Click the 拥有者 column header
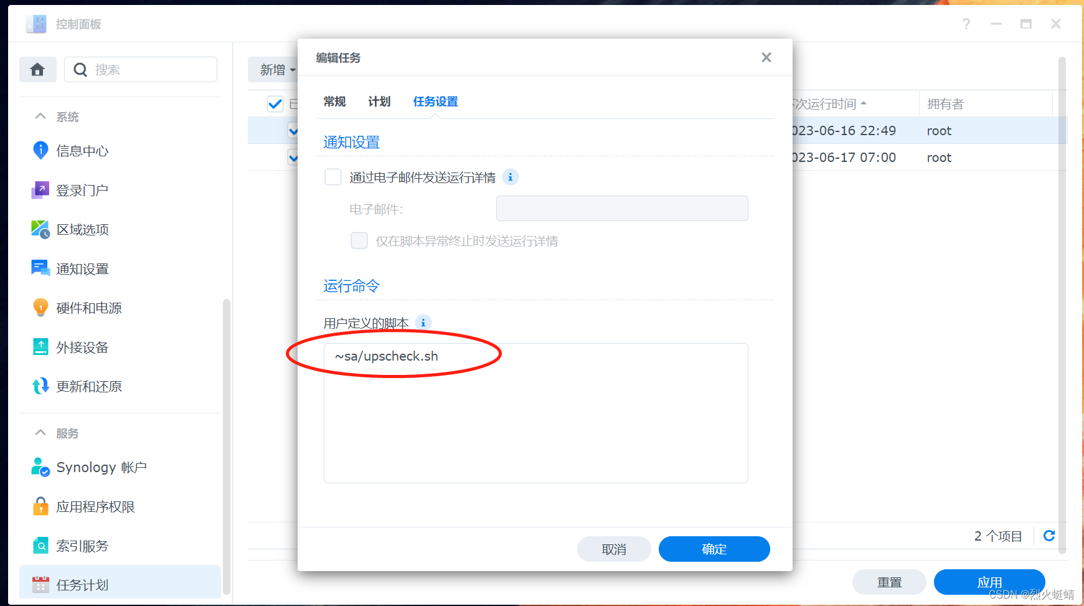Viewport: 1084px width, 606px height. (x=986, y=104)
